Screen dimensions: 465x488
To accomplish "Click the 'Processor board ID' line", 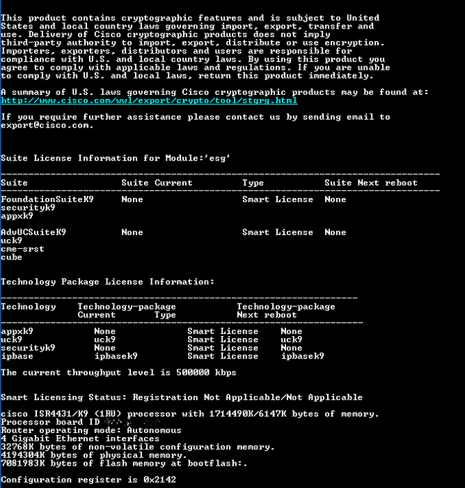I will pyautogui.click(x=81, y=422).
